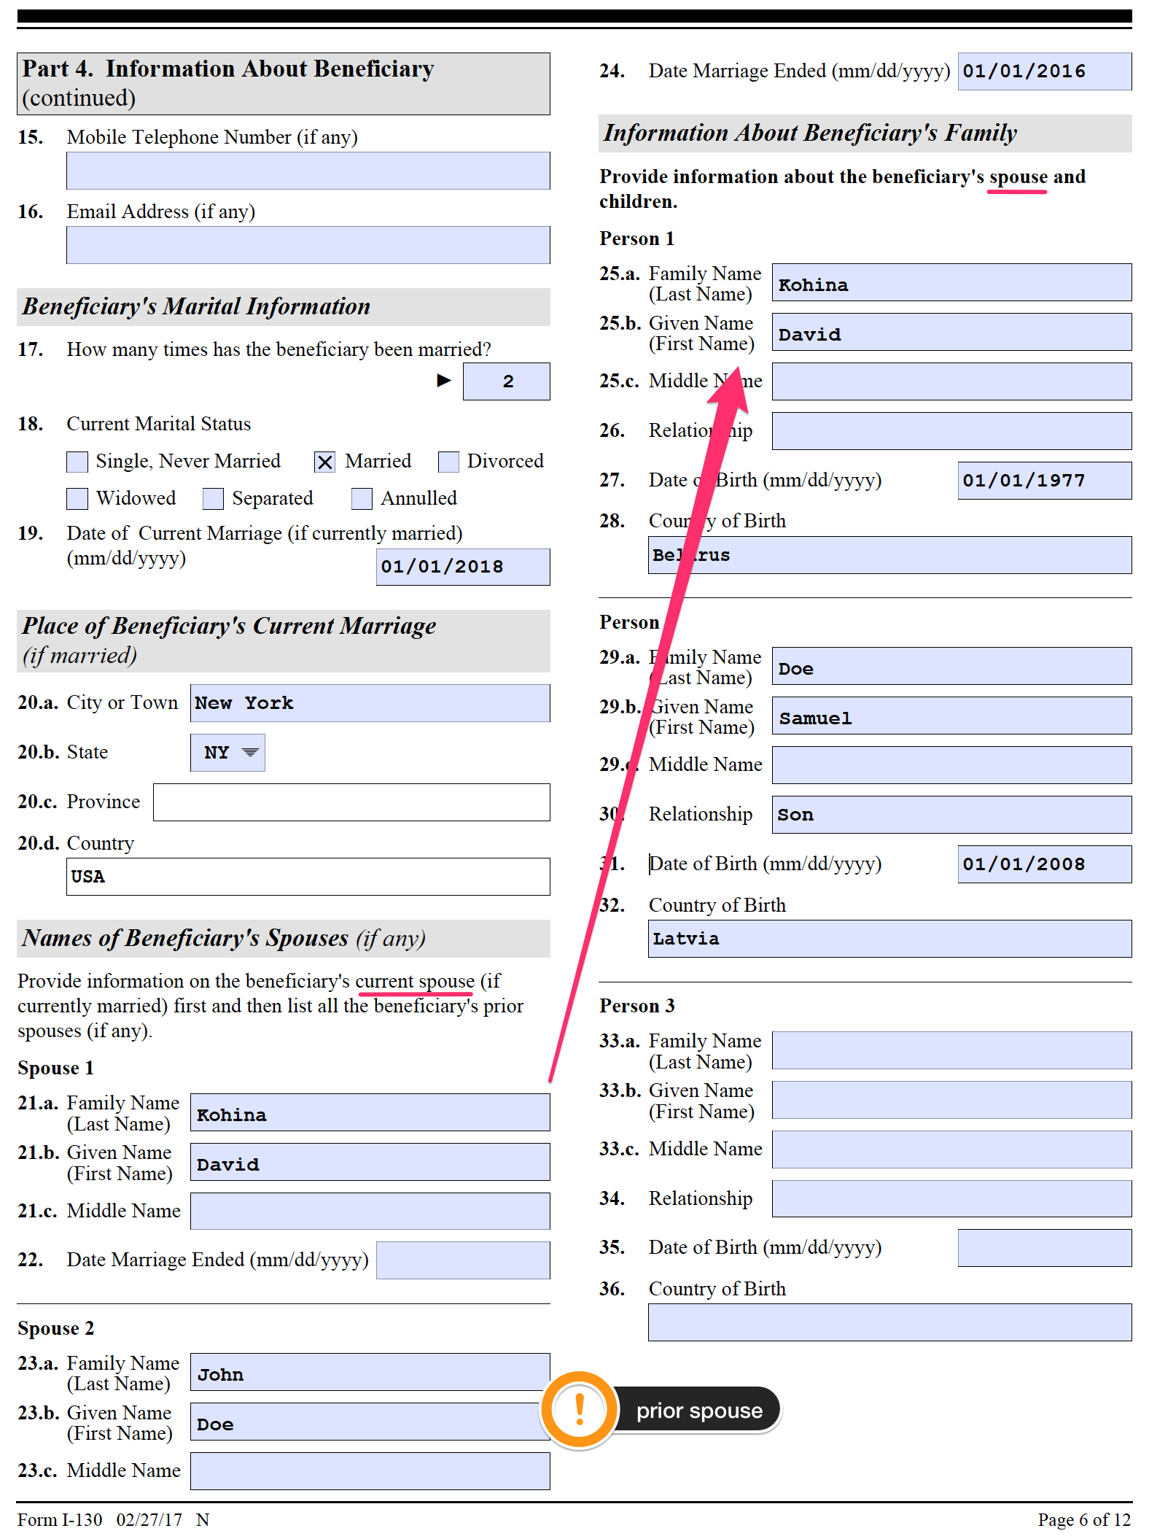Click Spouse 2 Middle Name field
Image resolution: width=1149 pixels, height=1539 pixels.
370,1471
